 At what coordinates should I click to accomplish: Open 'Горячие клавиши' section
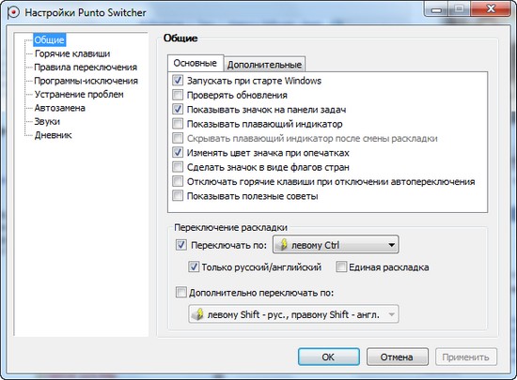[72, 53]
